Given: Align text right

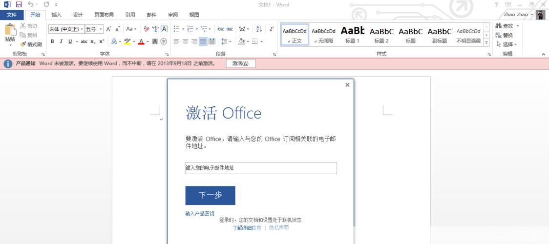Looking at the screenshot, I should pyautogui.click(x=194, y=41).
